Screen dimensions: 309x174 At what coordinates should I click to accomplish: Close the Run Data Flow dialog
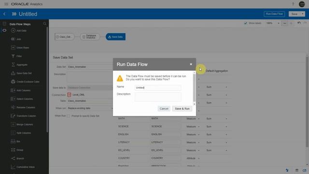pos(191,64)
